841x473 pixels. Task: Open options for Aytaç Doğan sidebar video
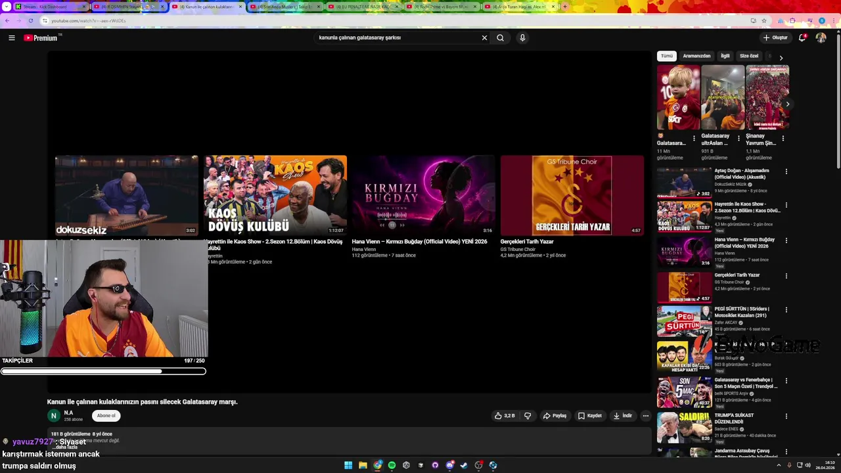786,171
